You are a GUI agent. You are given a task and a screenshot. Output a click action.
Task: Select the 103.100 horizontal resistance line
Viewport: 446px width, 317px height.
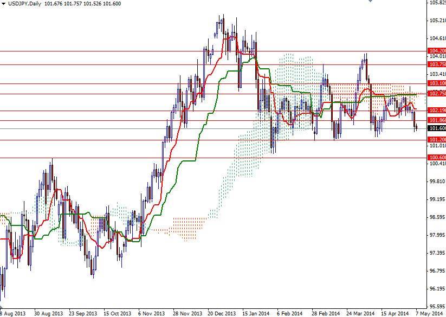pyautogui.click(x=437, y=84)
